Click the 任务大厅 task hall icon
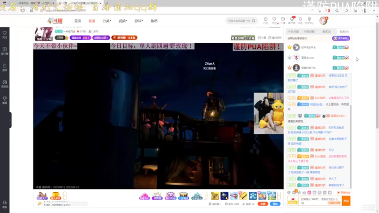This screenshot has height=213, width=379. point(42,196)
